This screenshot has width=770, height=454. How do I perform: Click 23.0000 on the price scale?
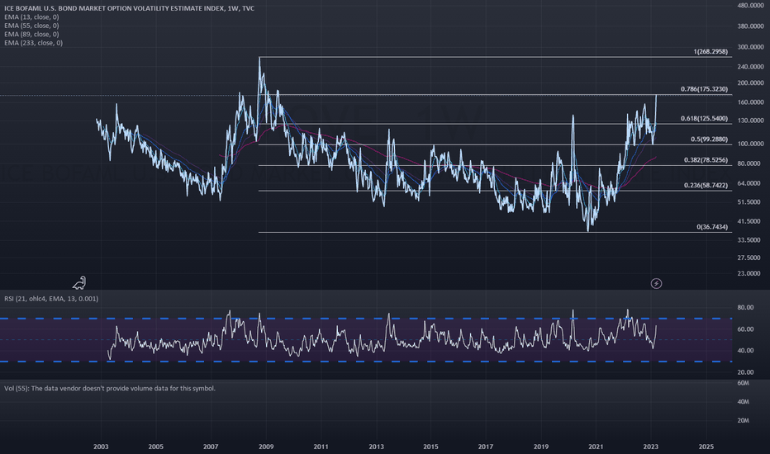tap(750, 273)
